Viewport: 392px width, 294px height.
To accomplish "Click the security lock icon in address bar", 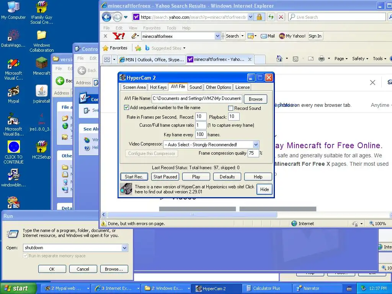I will click(x=259, y=17).
